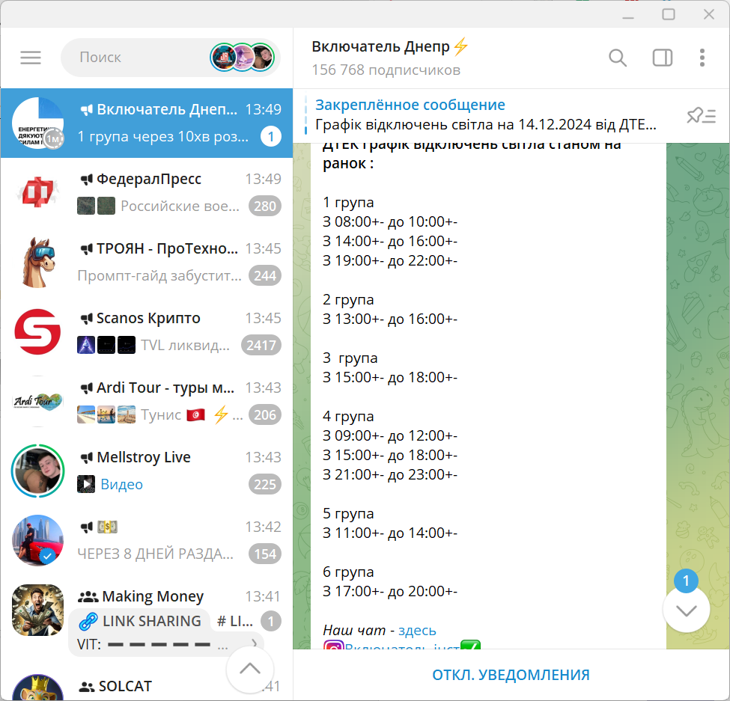Click the Включатель Днепр header title
730x701 pixels.
pos(390,46)
